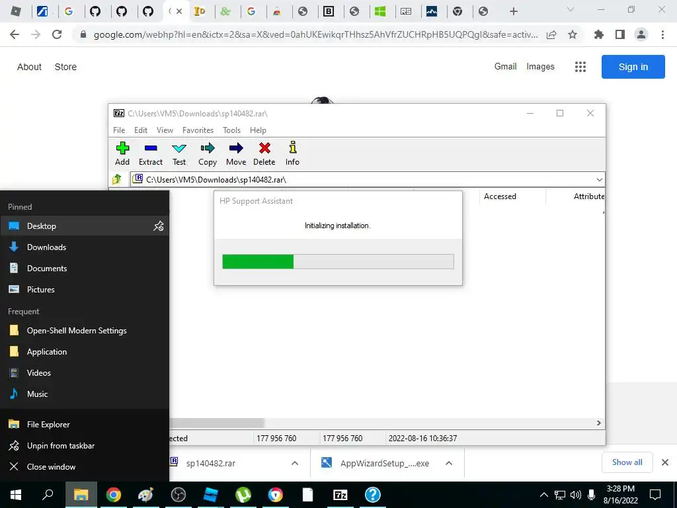This screenshot has width=677, height=508.
Task: Click the Sign in button on Google
Action: pyautogui.click(x=633, y=67)
